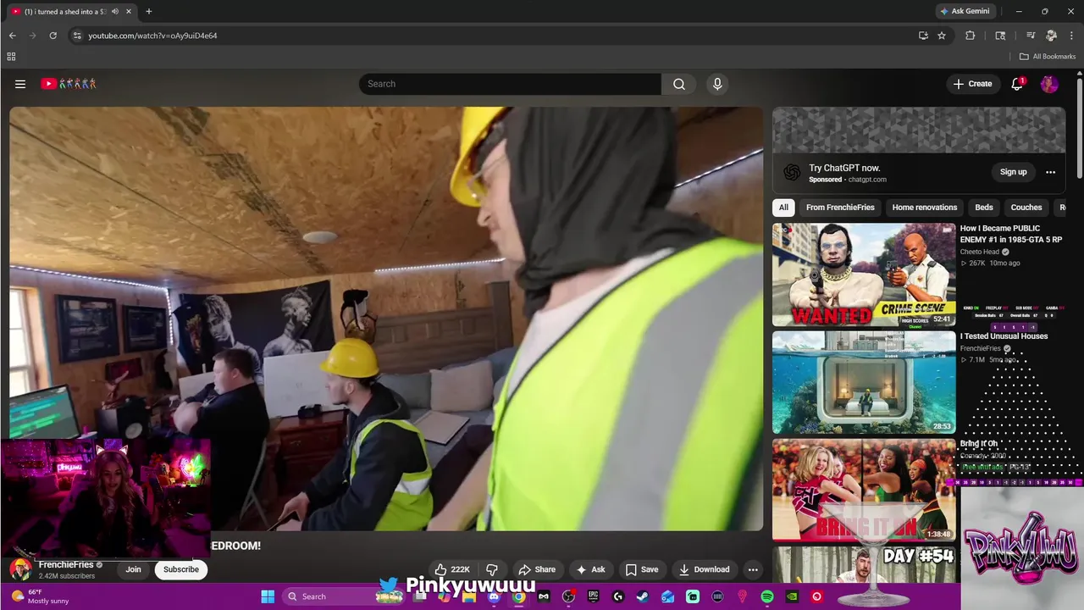Open the Bring It On movie thumbnail

[864, 490]
